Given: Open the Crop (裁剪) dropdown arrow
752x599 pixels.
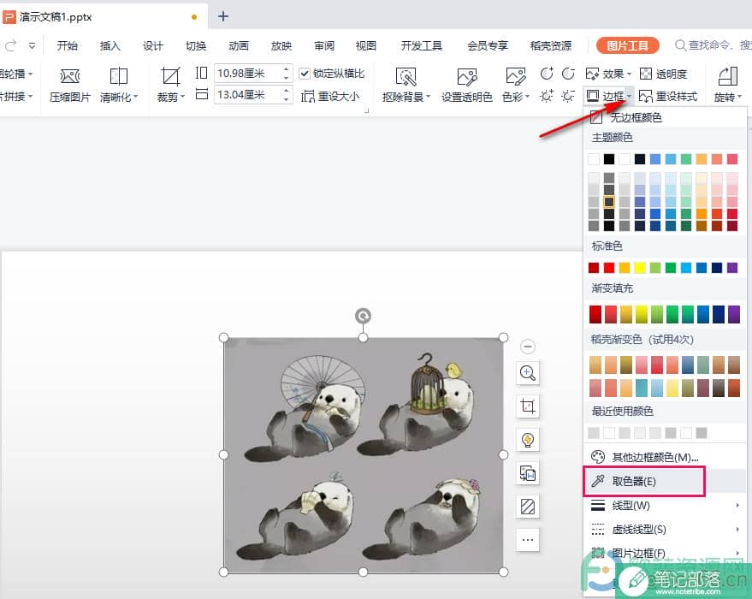Looking at the screenshot, I should click(183, 97).
